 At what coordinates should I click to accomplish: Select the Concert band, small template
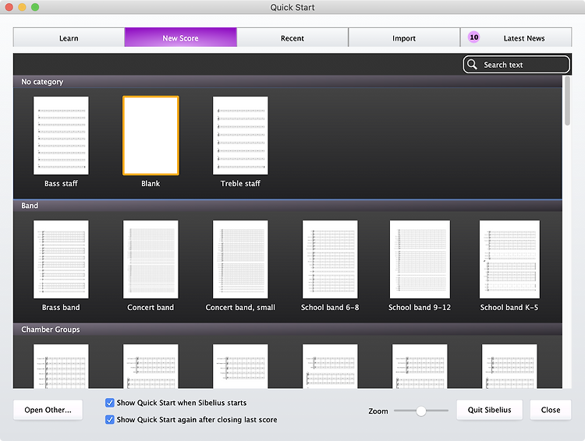[240, 259]
